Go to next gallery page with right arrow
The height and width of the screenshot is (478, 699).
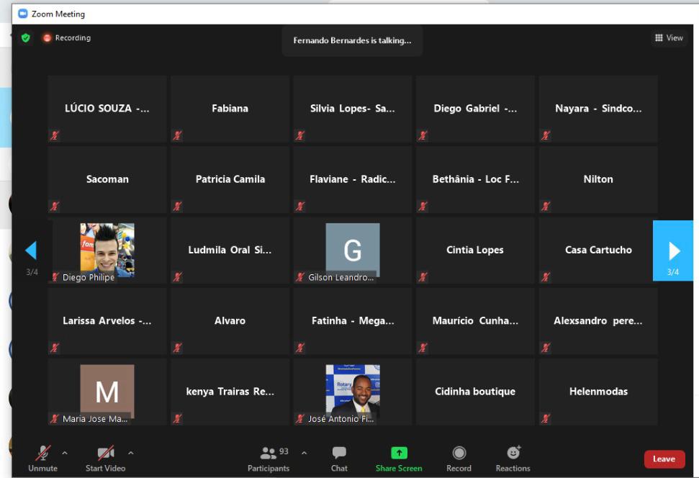point(672,251)
